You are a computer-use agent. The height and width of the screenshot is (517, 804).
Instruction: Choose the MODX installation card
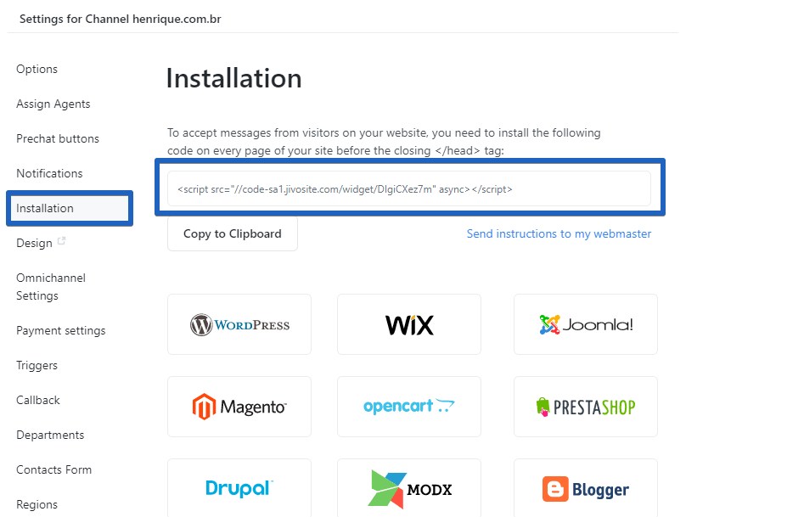409,488
